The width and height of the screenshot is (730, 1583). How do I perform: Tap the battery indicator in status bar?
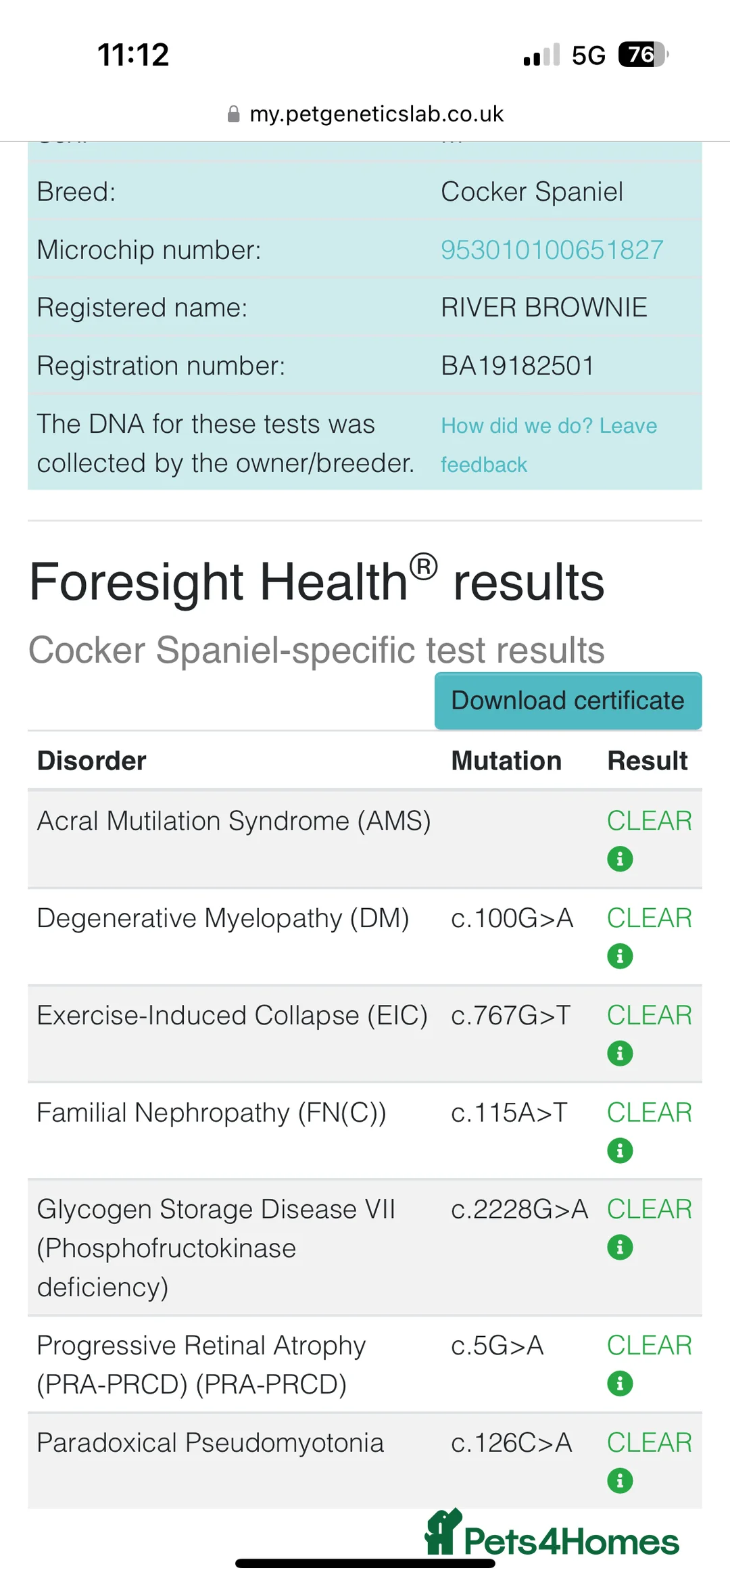click(643, 55)
